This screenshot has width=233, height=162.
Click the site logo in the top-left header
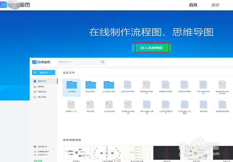pos(15,5)
